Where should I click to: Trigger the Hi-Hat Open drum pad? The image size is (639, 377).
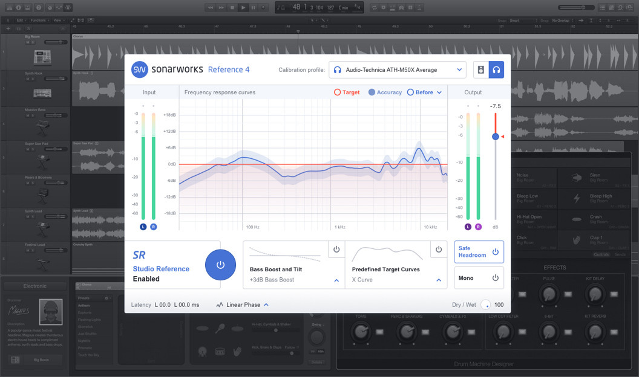533,219
